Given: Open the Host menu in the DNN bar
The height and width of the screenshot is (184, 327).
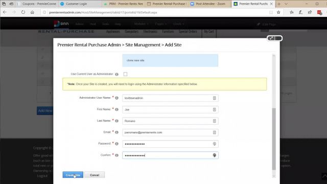Looking at the screenshot, I should 93,24.
